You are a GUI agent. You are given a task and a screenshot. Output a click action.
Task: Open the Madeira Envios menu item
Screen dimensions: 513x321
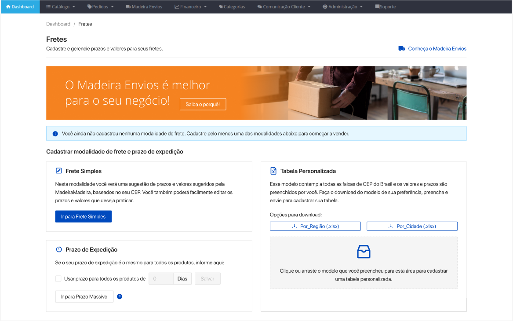144,7
